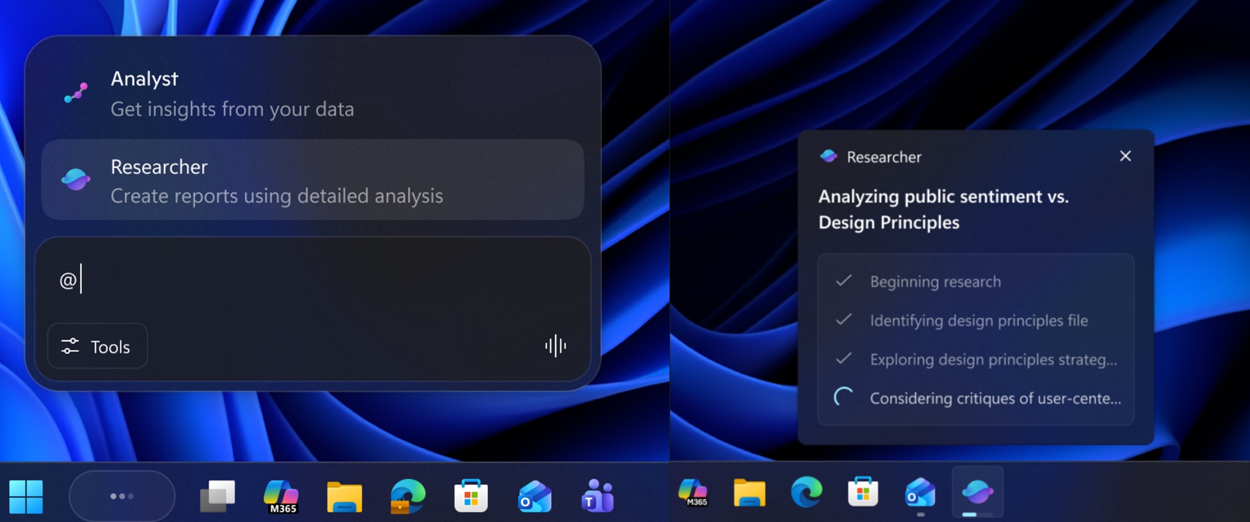This screenshot has height=522, width=1250.
Task: Open Task View from the taskbar
Action: [217, 496]
